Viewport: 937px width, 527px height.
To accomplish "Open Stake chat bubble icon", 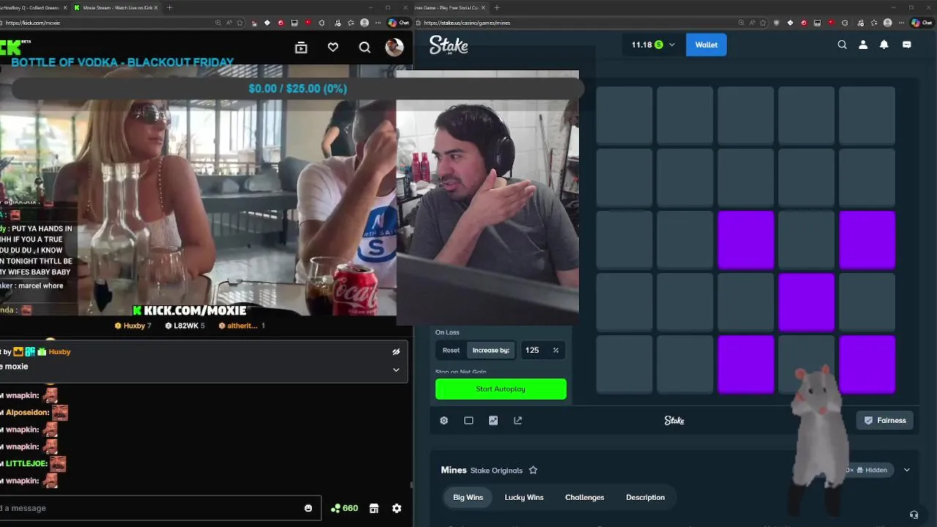I will click(907, 45).
